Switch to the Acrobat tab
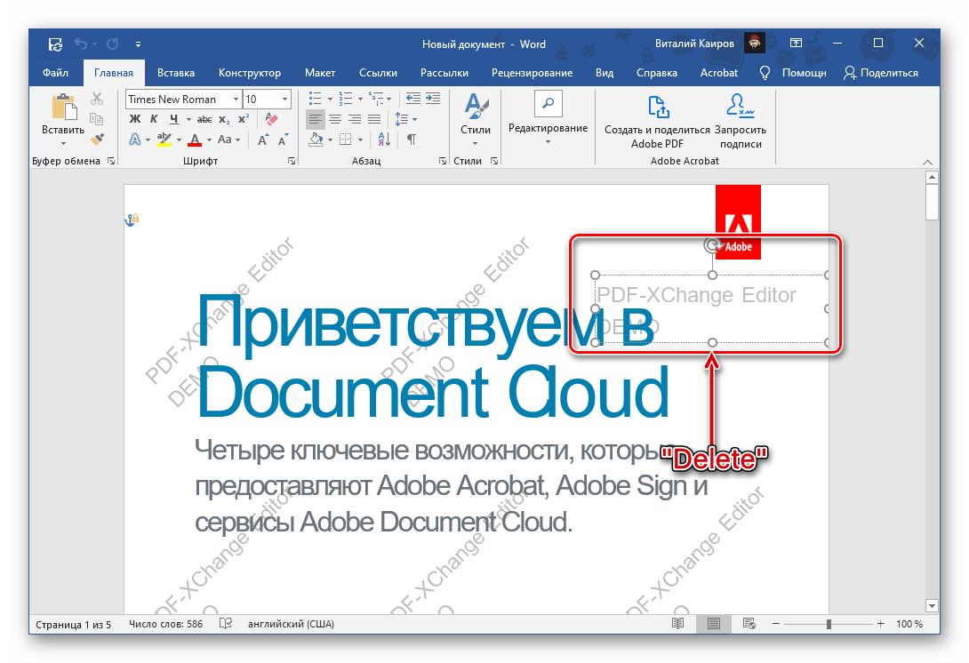This screenshot has width=969, height=663. [x=718, y=73]
